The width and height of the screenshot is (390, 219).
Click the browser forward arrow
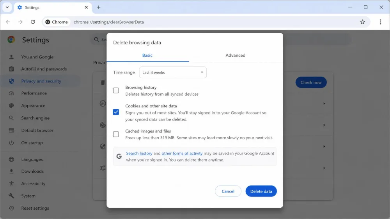20,22
